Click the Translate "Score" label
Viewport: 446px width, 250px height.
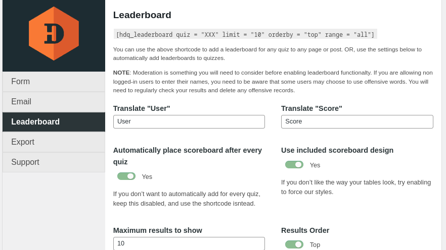pos(311,108)
